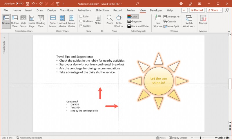Click the Undo icon
The image size is (232, 140).
tap(33, 4)
